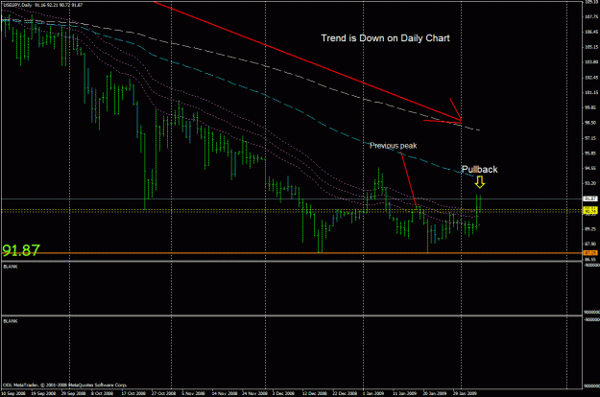Image resolution: width=600 pixels, height=397 pixels.
Task: Click the ODL MetaTrader copyright text
Action: pyautogui.click(x=65, y=385)
